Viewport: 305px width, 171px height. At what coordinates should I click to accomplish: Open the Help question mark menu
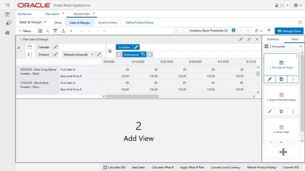coord(298,5)
